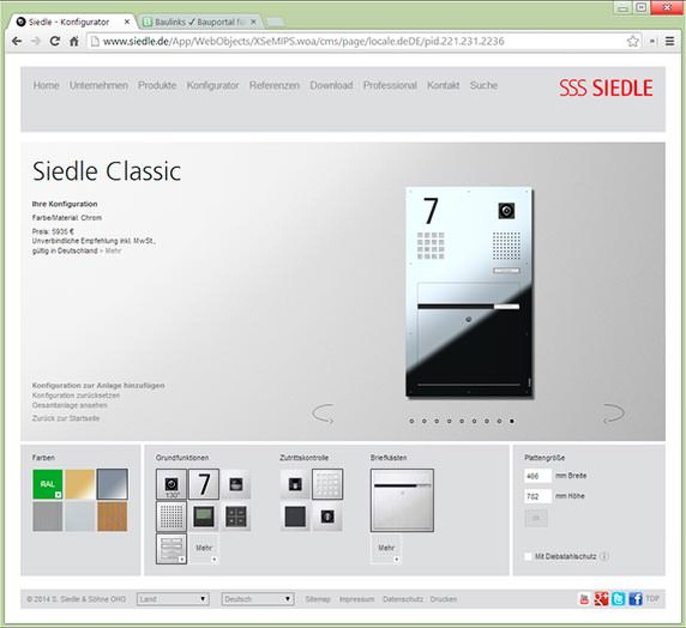This screenshot has height=628, width=686.
Task: Select the last carousel dot indicator
Action: tap(512, 421)
